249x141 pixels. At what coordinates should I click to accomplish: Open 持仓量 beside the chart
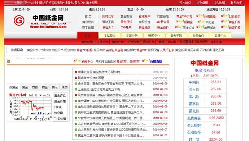[x=58, y=113]
